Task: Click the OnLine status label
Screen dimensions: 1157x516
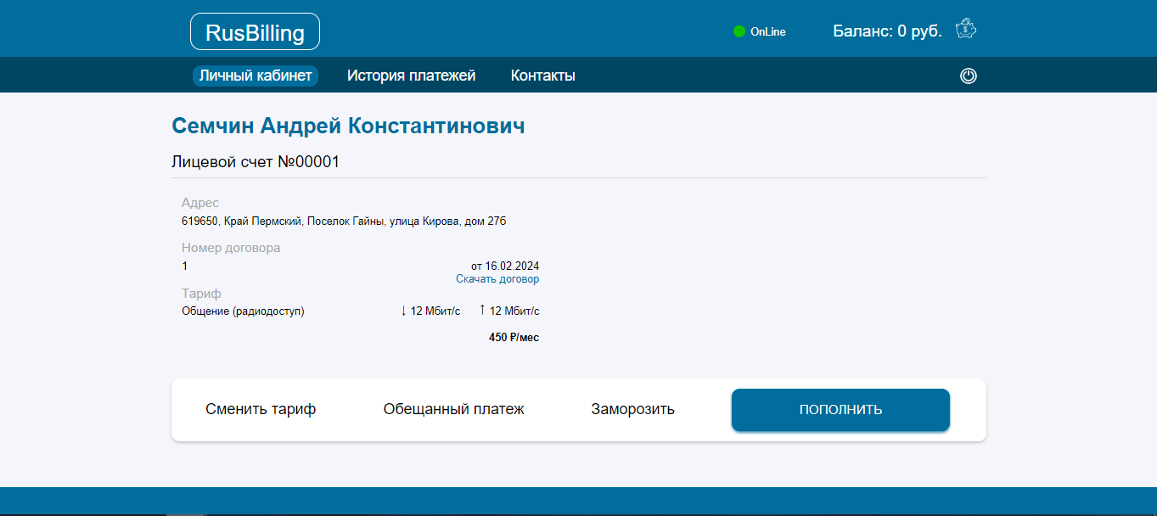Action: pyautogui.click(x=768, y=32)
